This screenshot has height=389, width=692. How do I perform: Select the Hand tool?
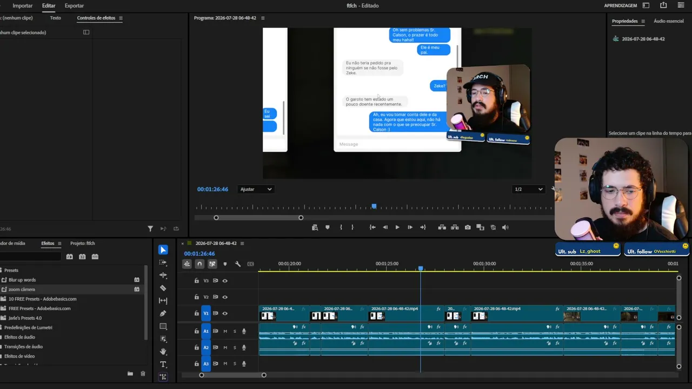(163, 352)
